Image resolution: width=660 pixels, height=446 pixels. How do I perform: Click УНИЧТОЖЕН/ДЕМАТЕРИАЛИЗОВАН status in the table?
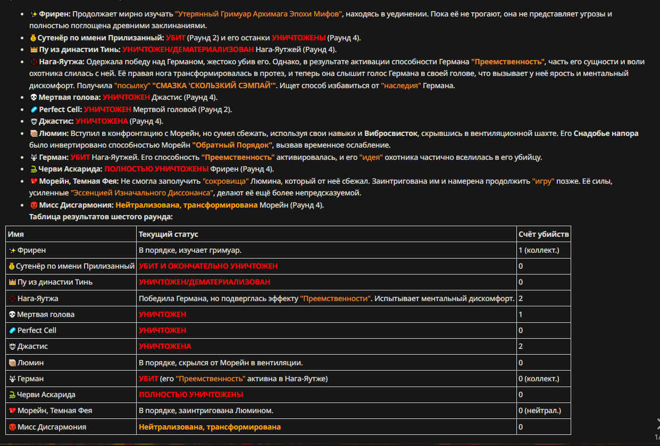[x=204, y=282]
